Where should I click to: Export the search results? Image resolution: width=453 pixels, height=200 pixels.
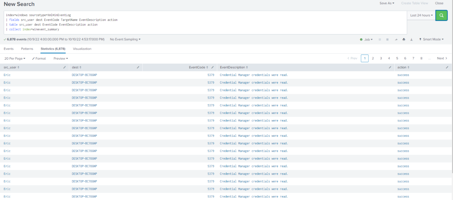pyautogui.click(x=411, y=39)
